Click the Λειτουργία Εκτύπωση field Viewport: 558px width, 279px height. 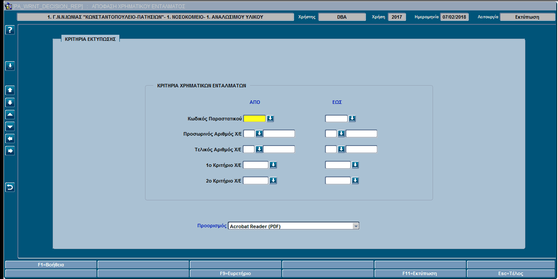pos(527,17)
